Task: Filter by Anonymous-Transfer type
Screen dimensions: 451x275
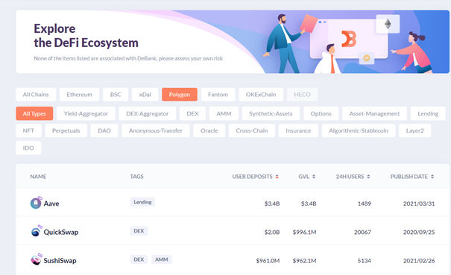Action: (x=156, y=130)
